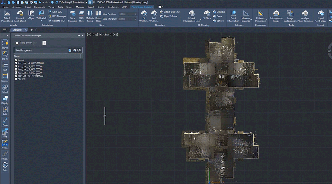The image size is (332, 184).
Task: Expand the Measure Distance dropdown
Action: click(251, 20)
